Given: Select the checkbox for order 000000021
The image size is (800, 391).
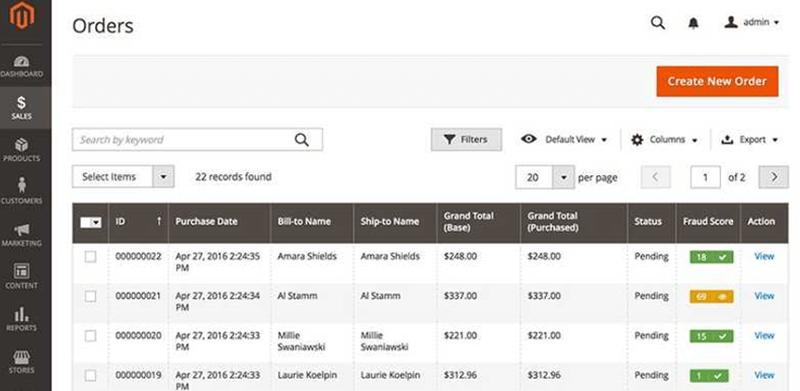Looking at the screenshot, I should click(x=90, y=296).
